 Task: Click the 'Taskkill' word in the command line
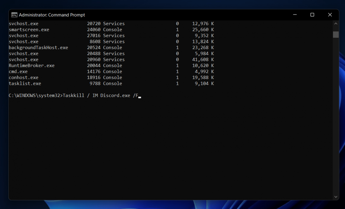pyautogui.click(x=73, y=95)
